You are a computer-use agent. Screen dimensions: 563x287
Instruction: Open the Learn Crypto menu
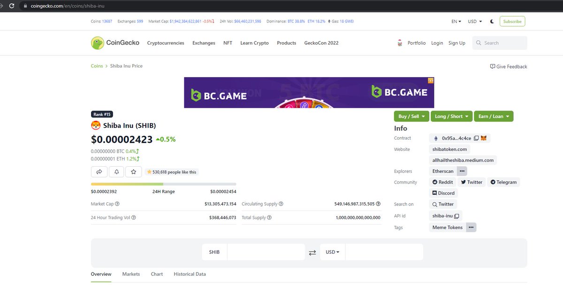click(254, 43)
